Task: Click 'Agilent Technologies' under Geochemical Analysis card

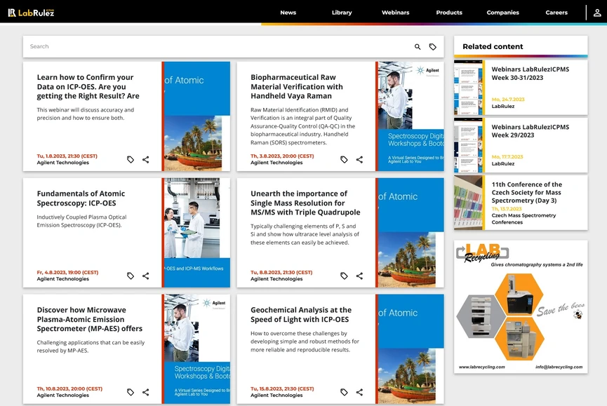Action: 276,395
